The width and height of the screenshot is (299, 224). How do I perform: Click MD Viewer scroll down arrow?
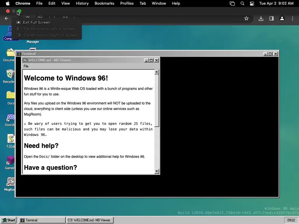tap(157, 171)
